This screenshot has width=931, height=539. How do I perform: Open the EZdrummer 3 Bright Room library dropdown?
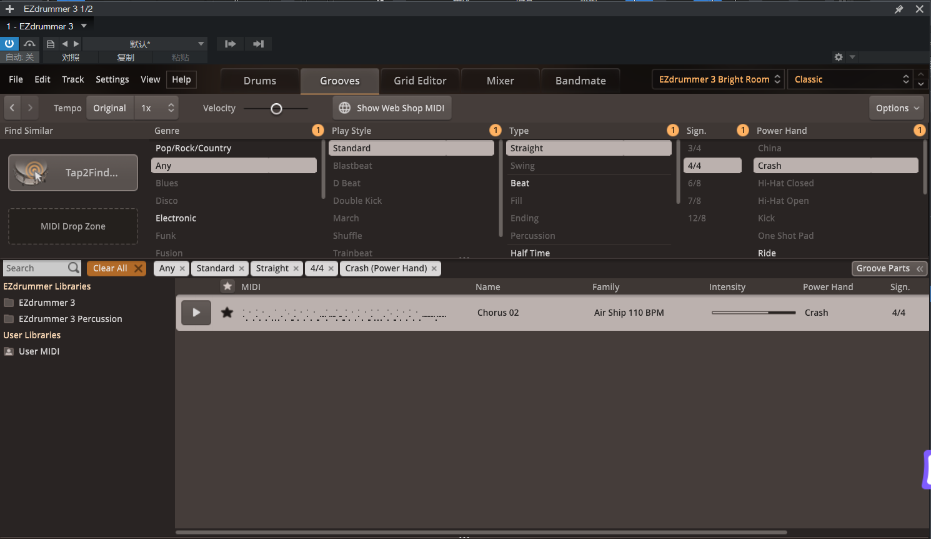pos(719,79)
